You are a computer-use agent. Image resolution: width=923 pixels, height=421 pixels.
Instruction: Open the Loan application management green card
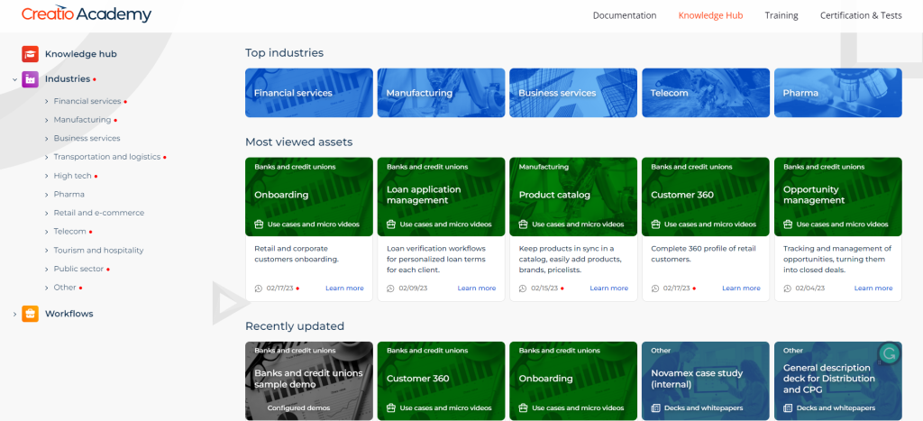pyautogui.click(x=442, y=197)
